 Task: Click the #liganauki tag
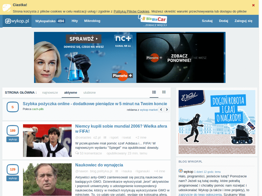click(x=142, y=171)
